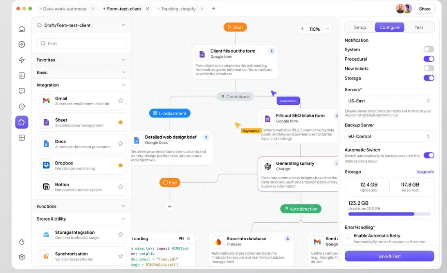Image resolution: width=447 pixels, height=273 pixels.
Task: Click the Start node button
Action: 235,27
